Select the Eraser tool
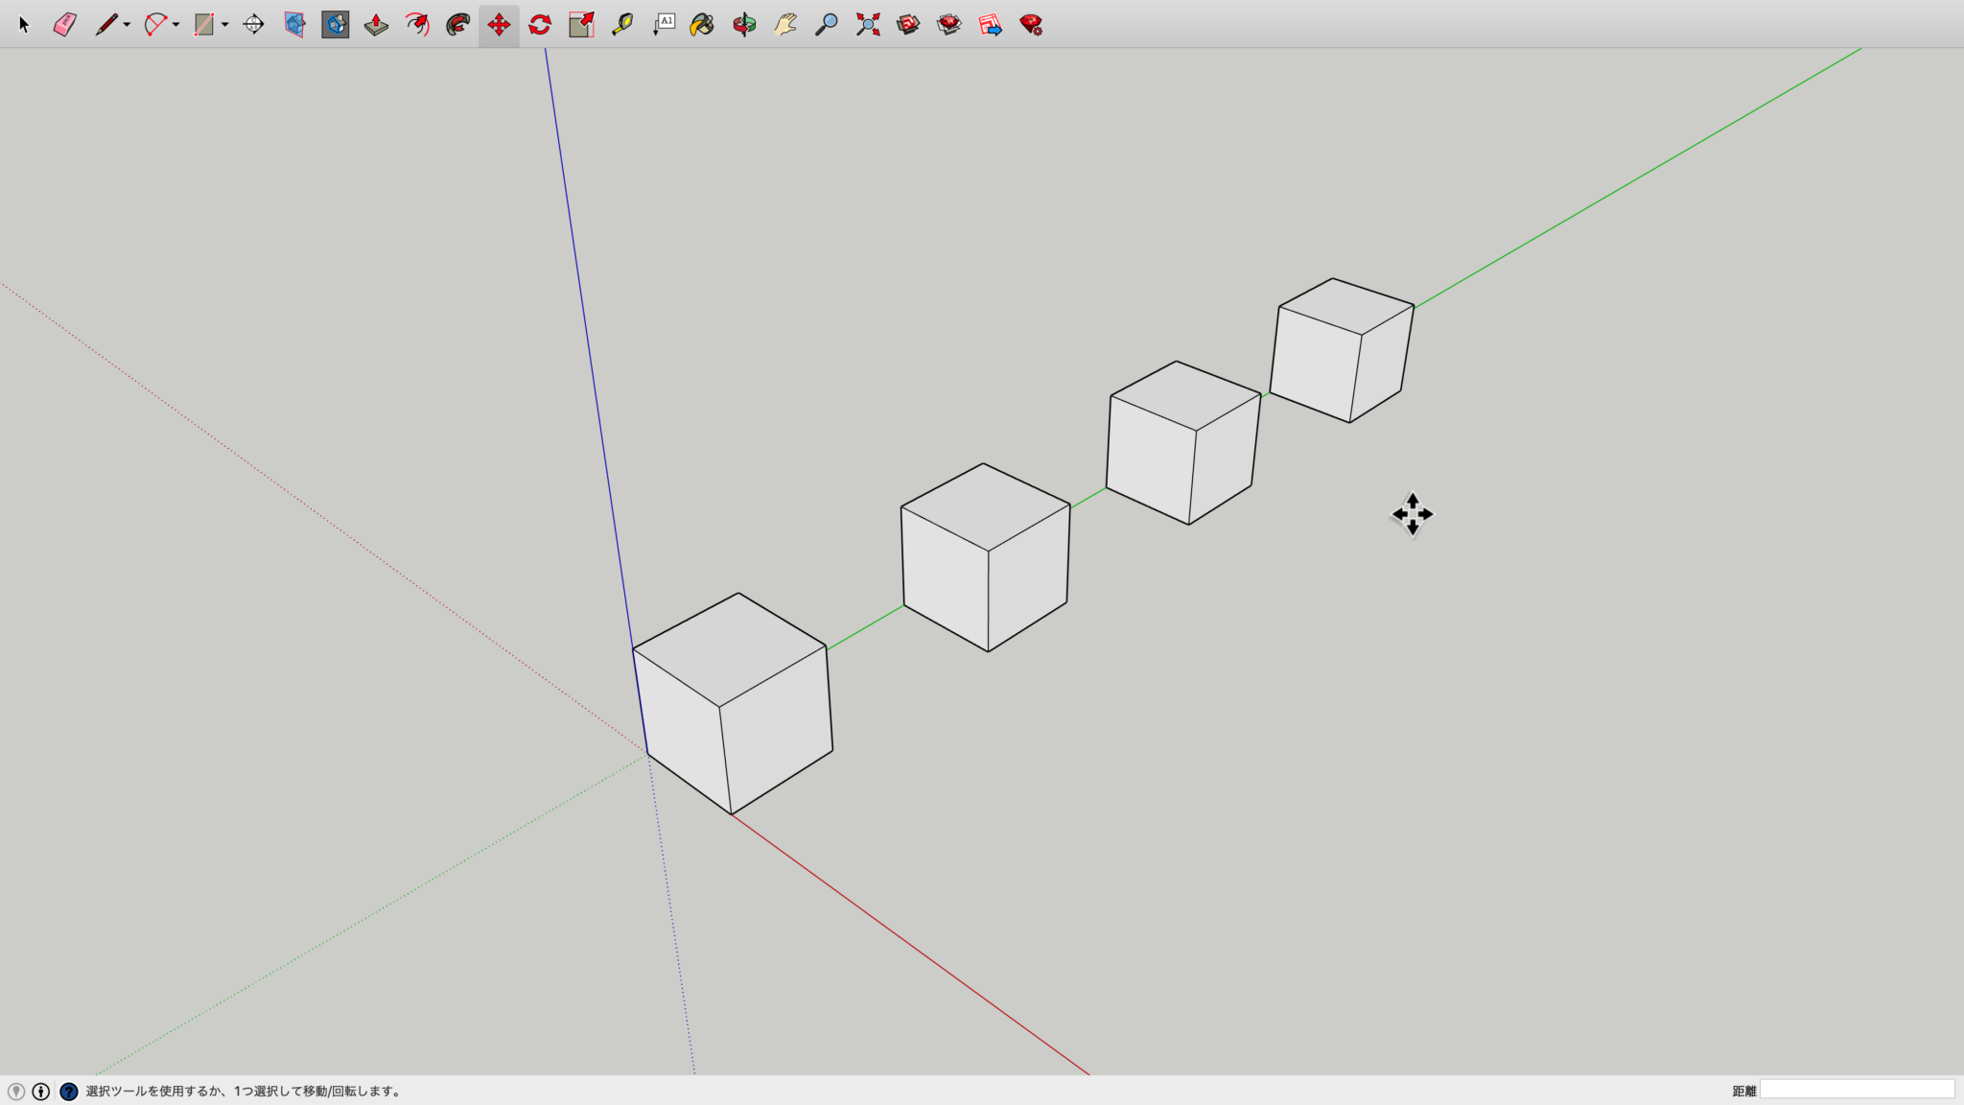Image resolution: width=1964 pixels, height=1105 pixels. pos(64,24)
